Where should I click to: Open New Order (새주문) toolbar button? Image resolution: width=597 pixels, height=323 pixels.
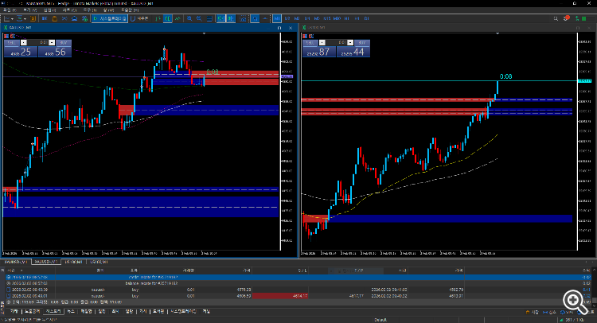tap(139, 18)
